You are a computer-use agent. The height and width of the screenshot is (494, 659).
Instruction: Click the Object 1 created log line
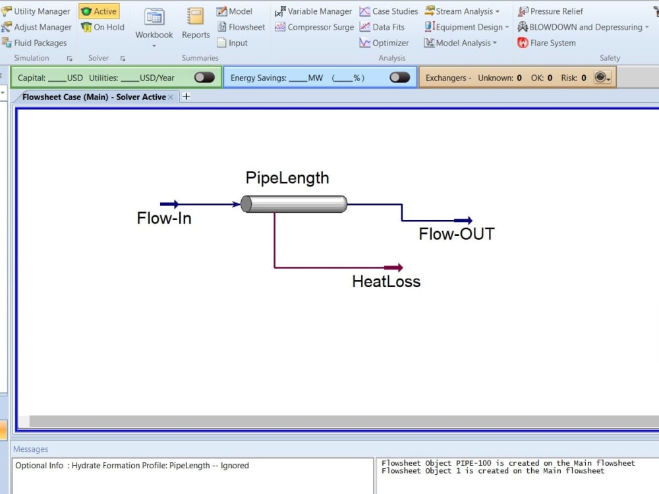pos(493,471)
